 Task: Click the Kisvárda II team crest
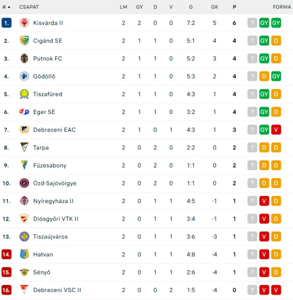coord(24,23)
